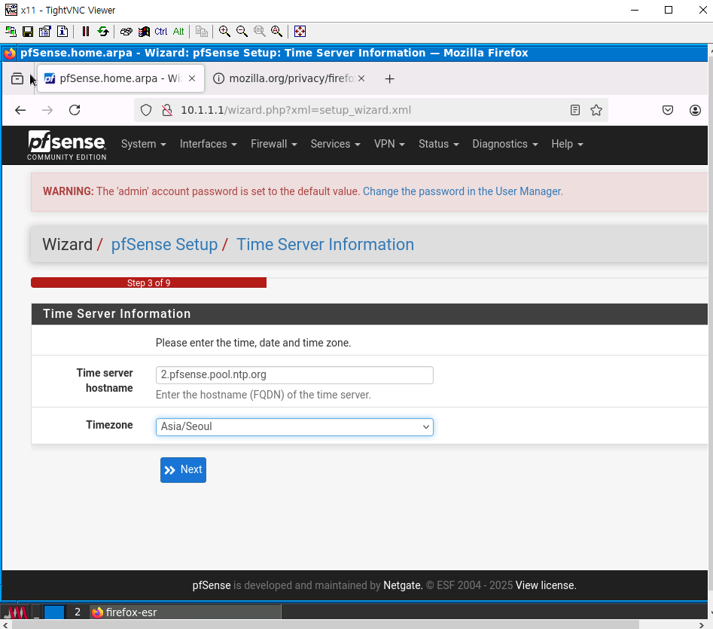Open the Firewall menu

coord(274,144)
